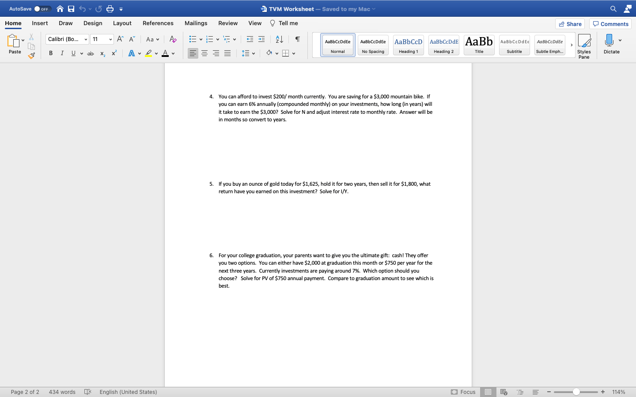Switch to the Layout tab
The height and width of the screenshot is (397, 636).
[122, 23]
